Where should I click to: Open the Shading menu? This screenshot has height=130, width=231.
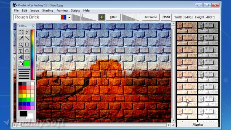point(48,10)
